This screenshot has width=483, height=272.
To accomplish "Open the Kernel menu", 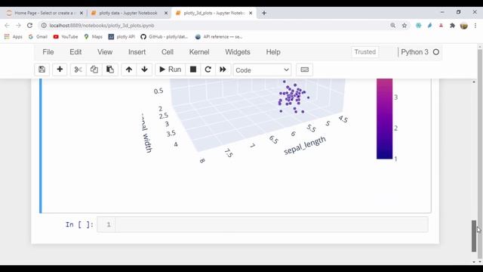I will tap(199, 52).
